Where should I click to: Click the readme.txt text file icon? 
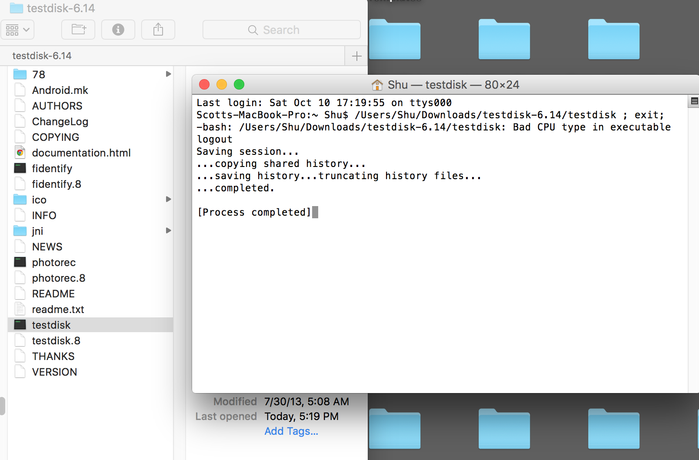(20, 309)
